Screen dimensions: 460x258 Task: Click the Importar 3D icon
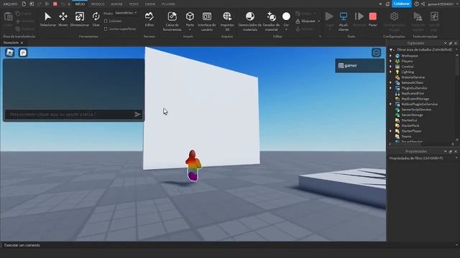[227, 16]
